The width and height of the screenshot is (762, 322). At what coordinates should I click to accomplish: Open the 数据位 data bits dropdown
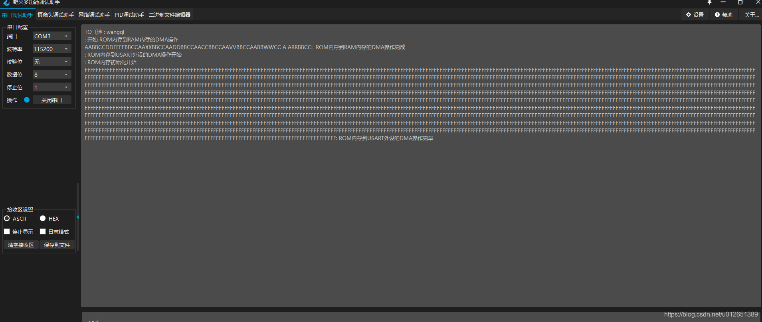(52, 74)
